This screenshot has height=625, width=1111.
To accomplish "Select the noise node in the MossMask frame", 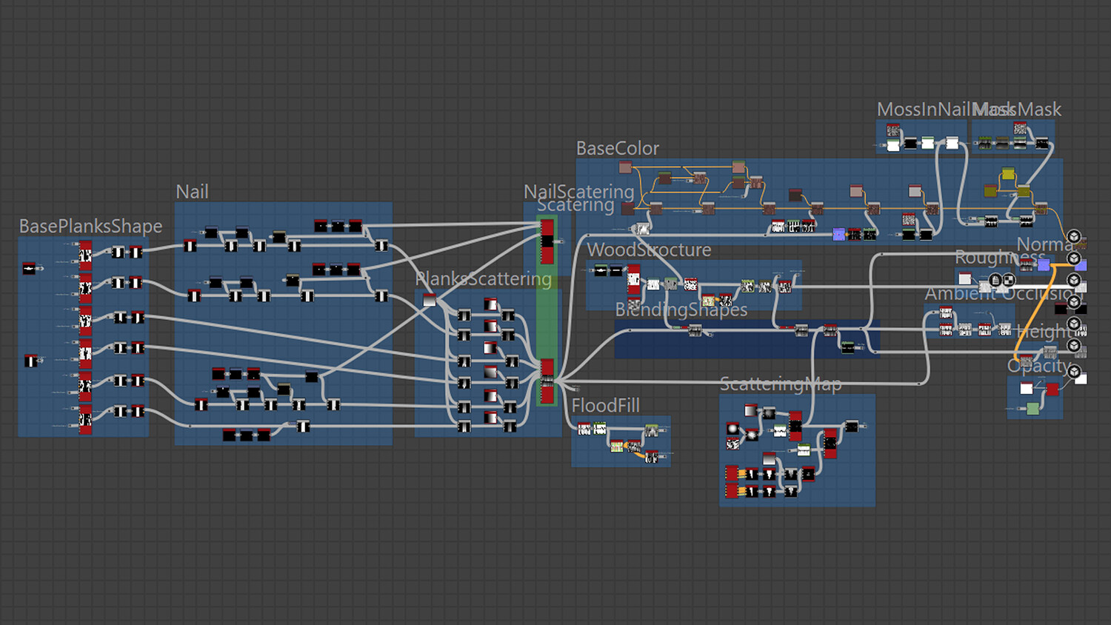I will click(x=1020, y=129).
